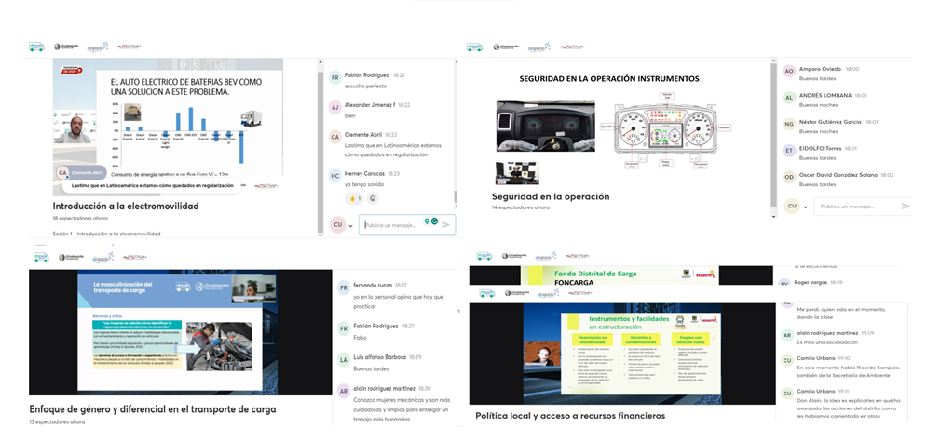Expand CU account chevron in electromovilidad chat

[x=350, y=225]
